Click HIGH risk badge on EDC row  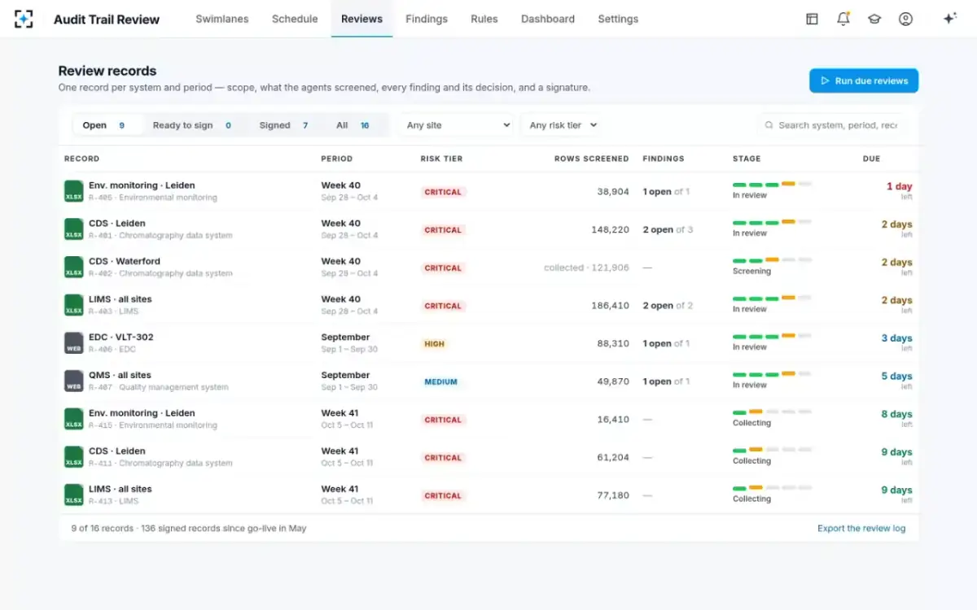coord(435,344)
